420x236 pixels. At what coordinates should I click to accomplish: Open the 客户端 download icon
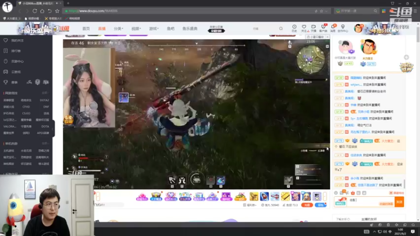point(323,28)
